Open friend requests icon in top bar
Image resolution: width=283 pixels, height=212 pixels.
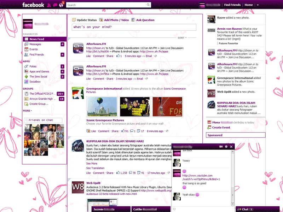[49, 5]
